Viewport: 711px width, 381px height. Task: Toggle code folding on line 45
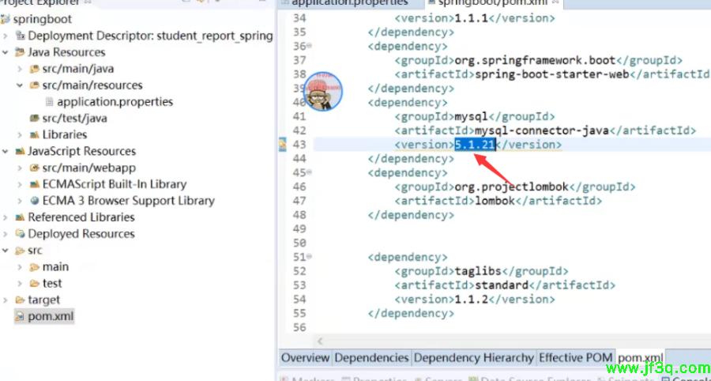(309, 172)
